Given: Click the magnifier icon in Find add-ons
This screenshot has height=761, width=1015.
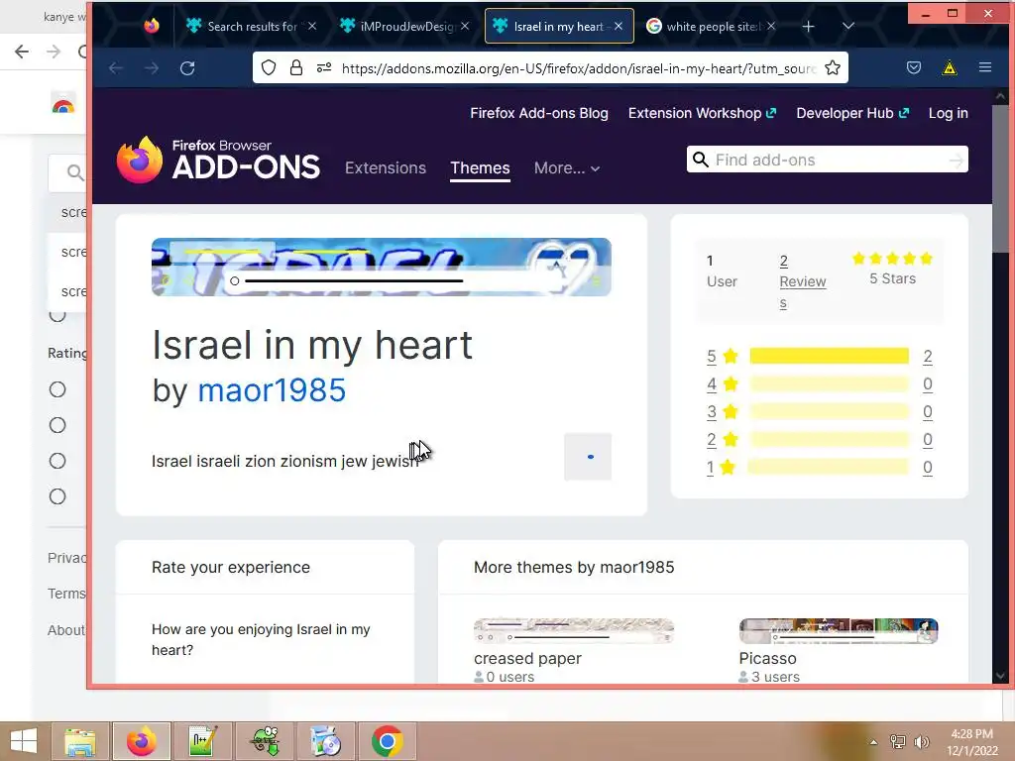Looking at the screenshot, I should point(701,160).
